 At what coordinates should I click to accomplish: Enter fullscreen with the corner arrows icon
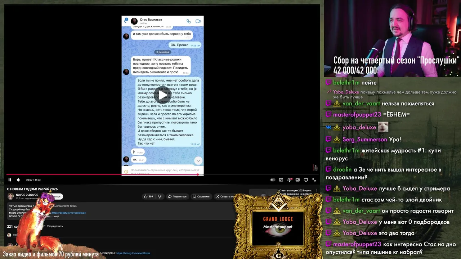coord(314,180)
